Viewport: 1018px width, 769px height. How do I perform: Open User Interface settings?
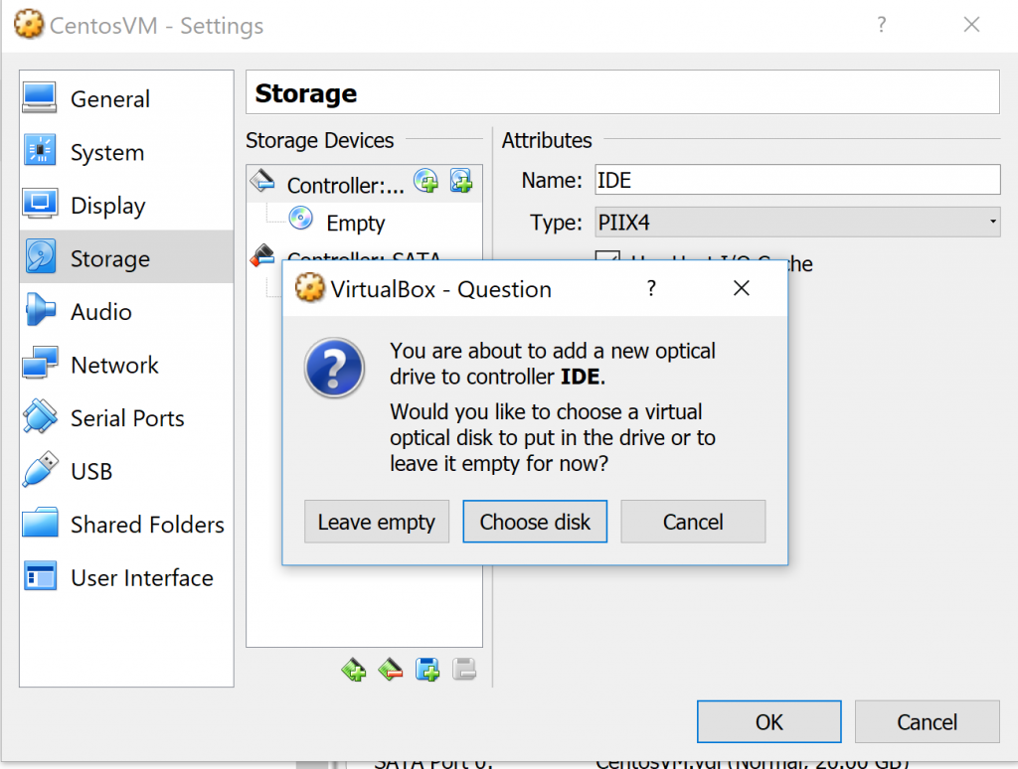pos(126,577)
